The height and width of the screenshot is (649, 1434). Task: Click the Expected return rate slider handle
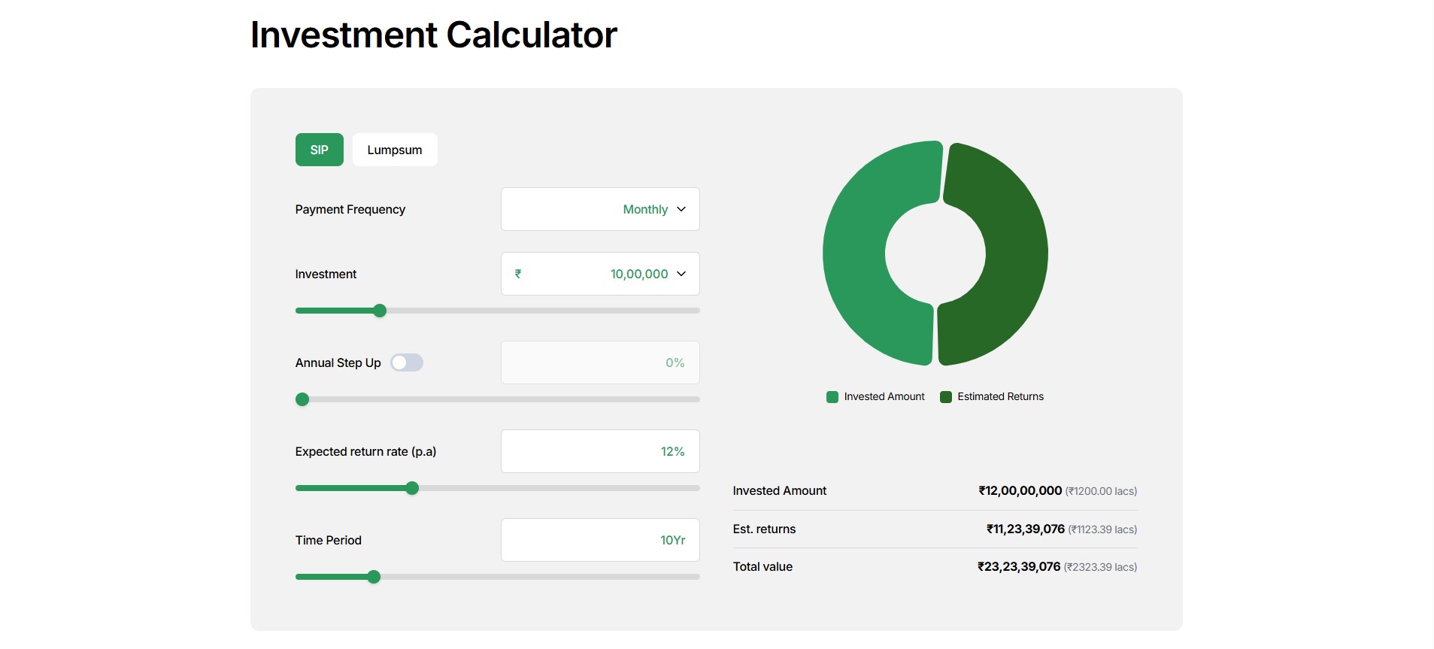412,488
